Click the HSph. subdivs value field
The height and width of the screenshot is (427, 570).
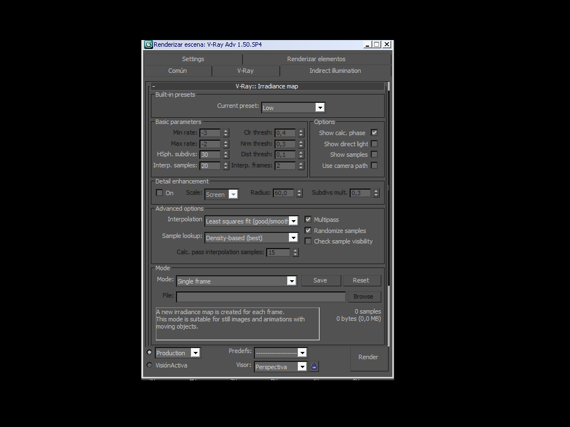coord(210,155)
